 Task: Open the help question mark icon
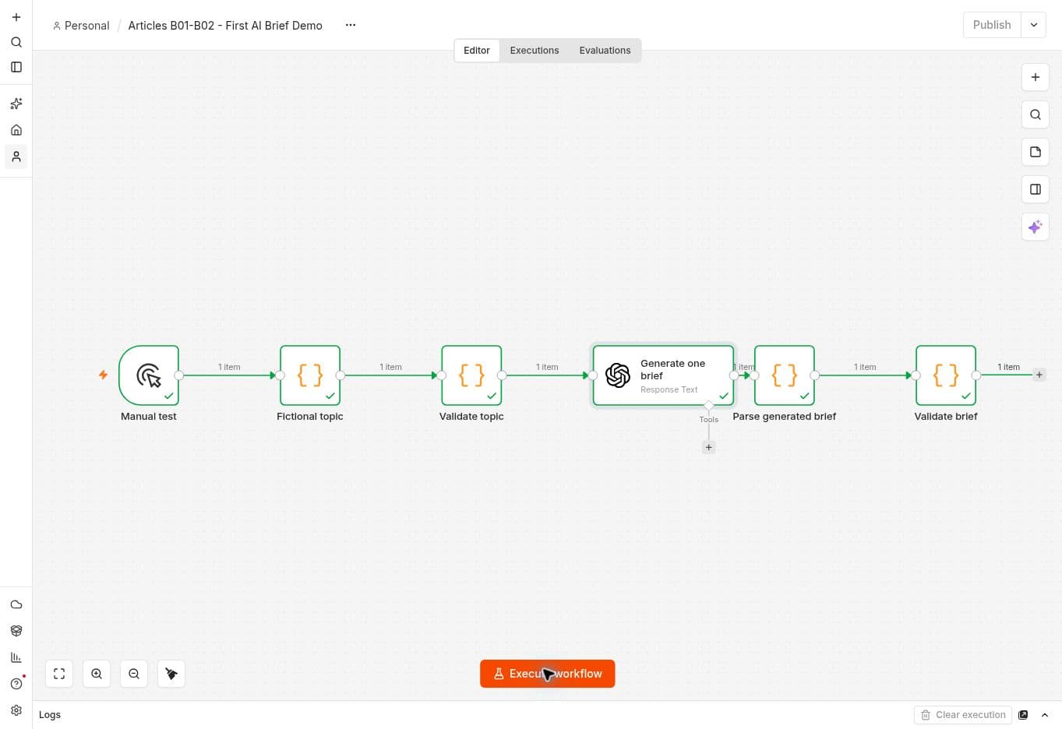tap(16, 684)
